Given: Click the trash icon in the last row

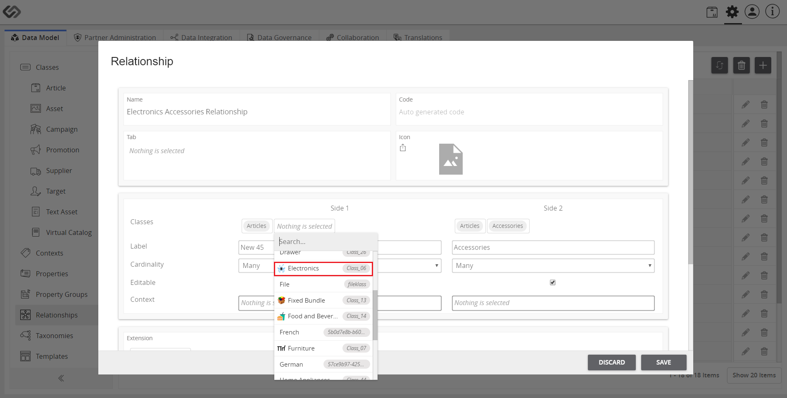Looking at the screenshot, I should click(764, 351).
